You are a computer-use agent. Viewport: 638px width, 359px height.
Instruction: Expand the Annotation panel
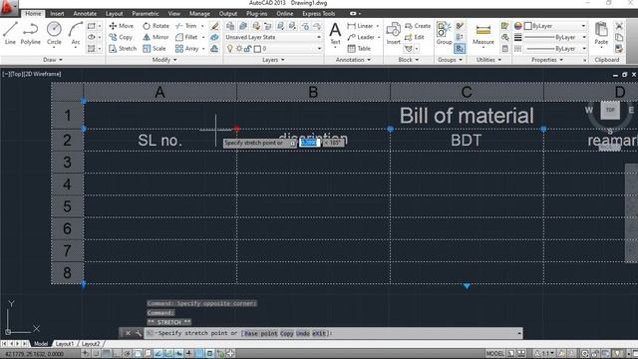pyautogui.click(x=353, y=60)
